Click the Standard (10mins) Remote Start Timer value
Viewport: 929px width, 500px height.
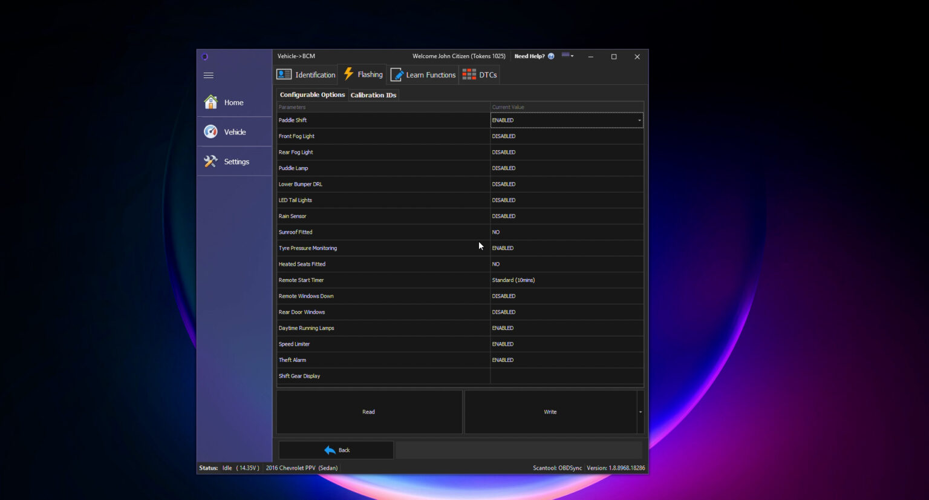tap(567, 280)
